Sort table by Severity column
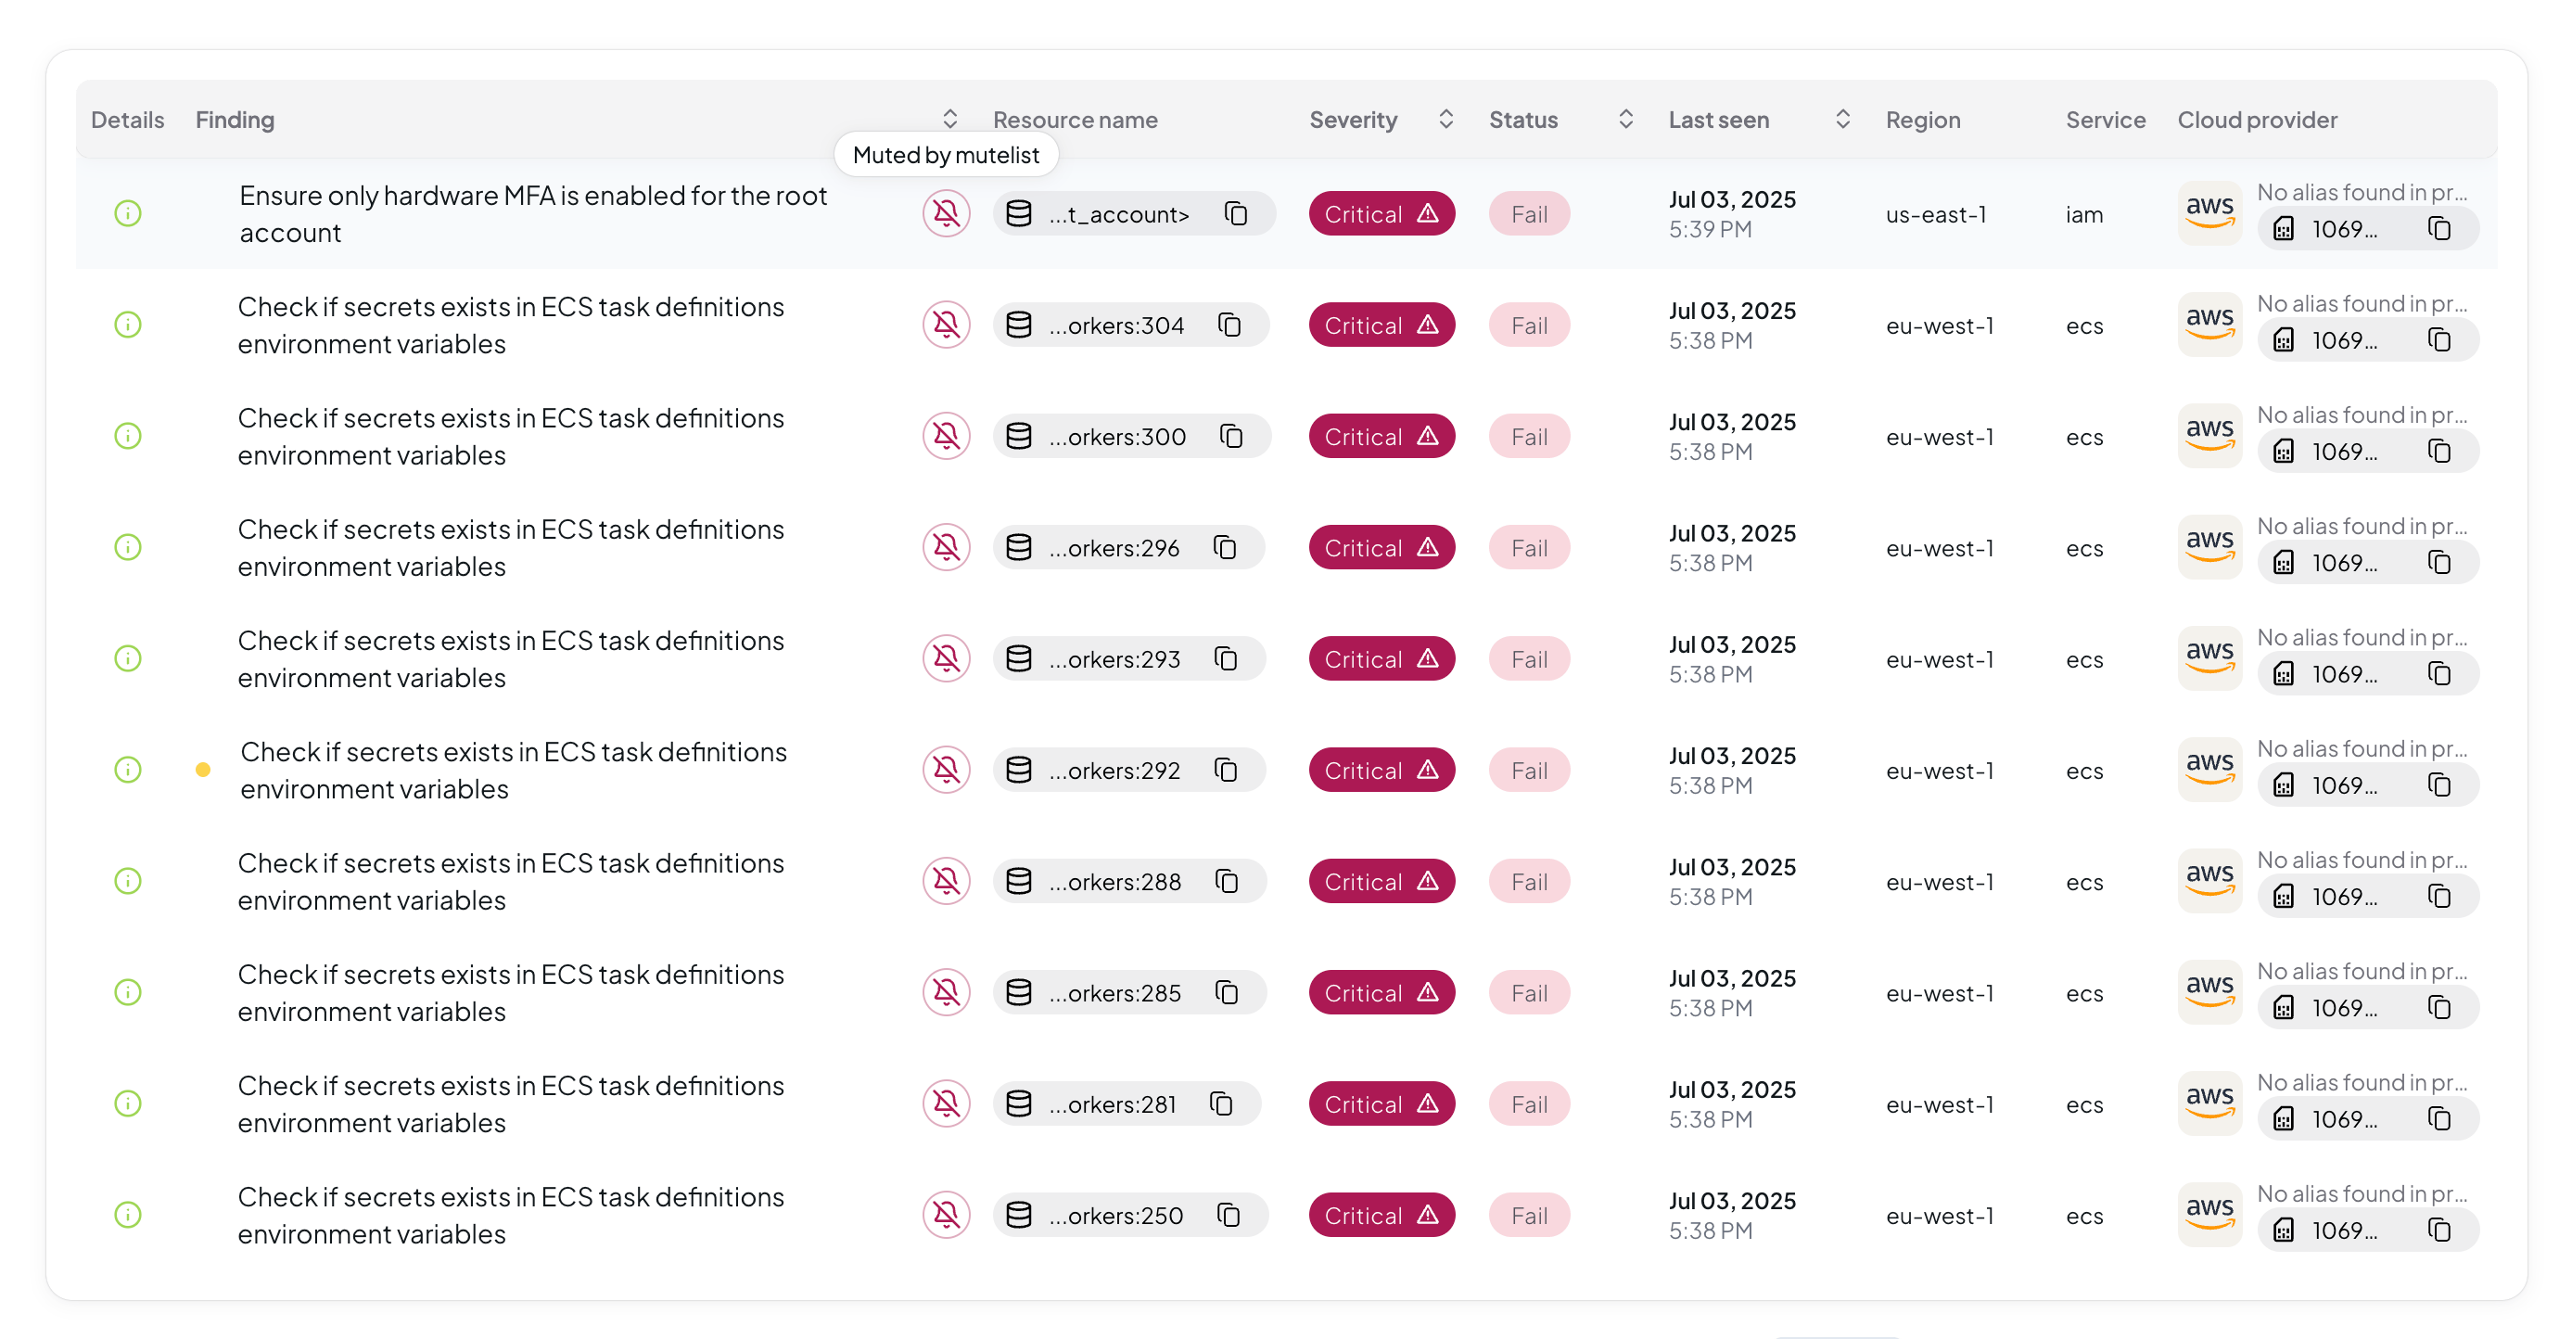 click(1445, 119)
